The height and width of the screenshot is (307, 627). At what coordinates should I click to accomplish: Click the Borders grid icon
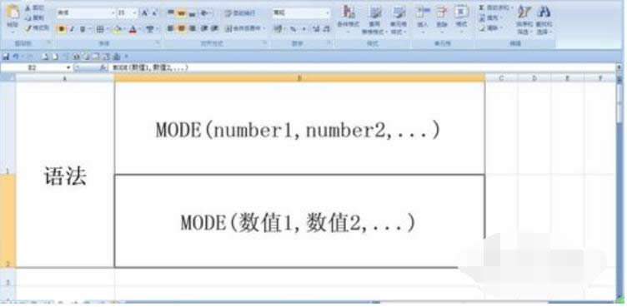[100, 29]
